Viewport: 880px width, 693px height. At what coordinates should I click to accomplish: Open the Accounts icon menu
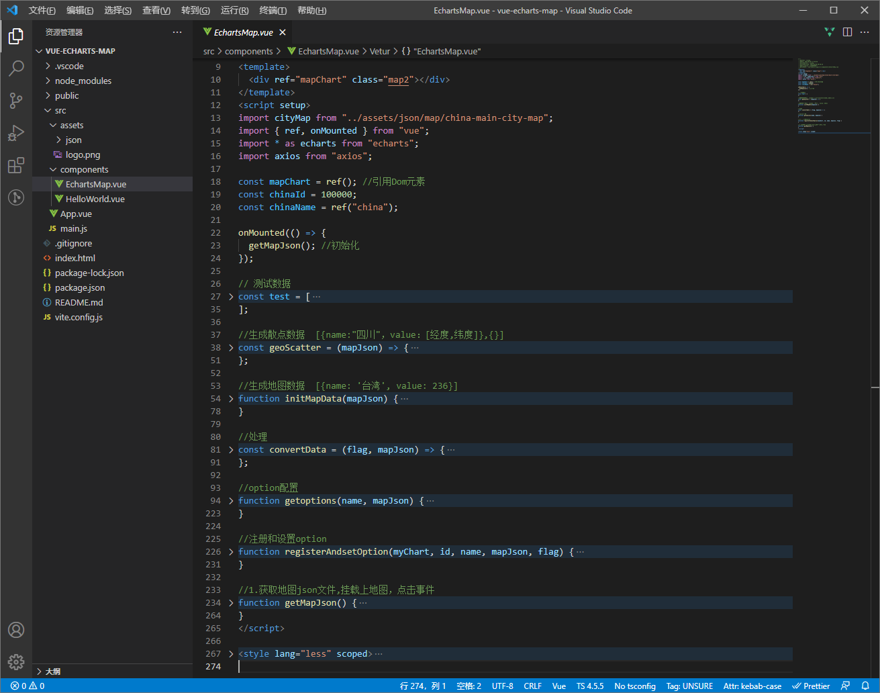tap(16, 630)
